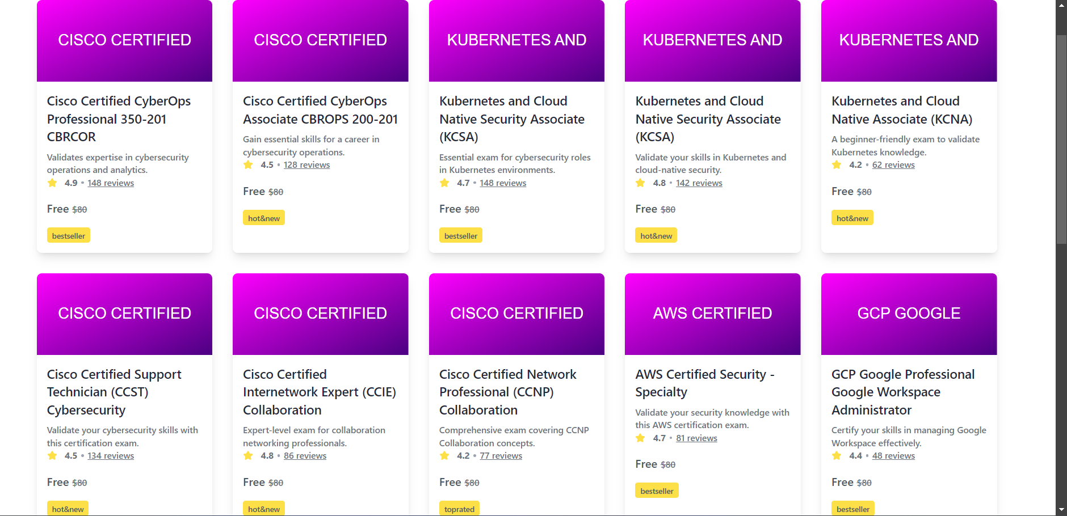Click bestseller badge on CyberOps Professional card
The image size is (1067, 516).
(68, 235)
